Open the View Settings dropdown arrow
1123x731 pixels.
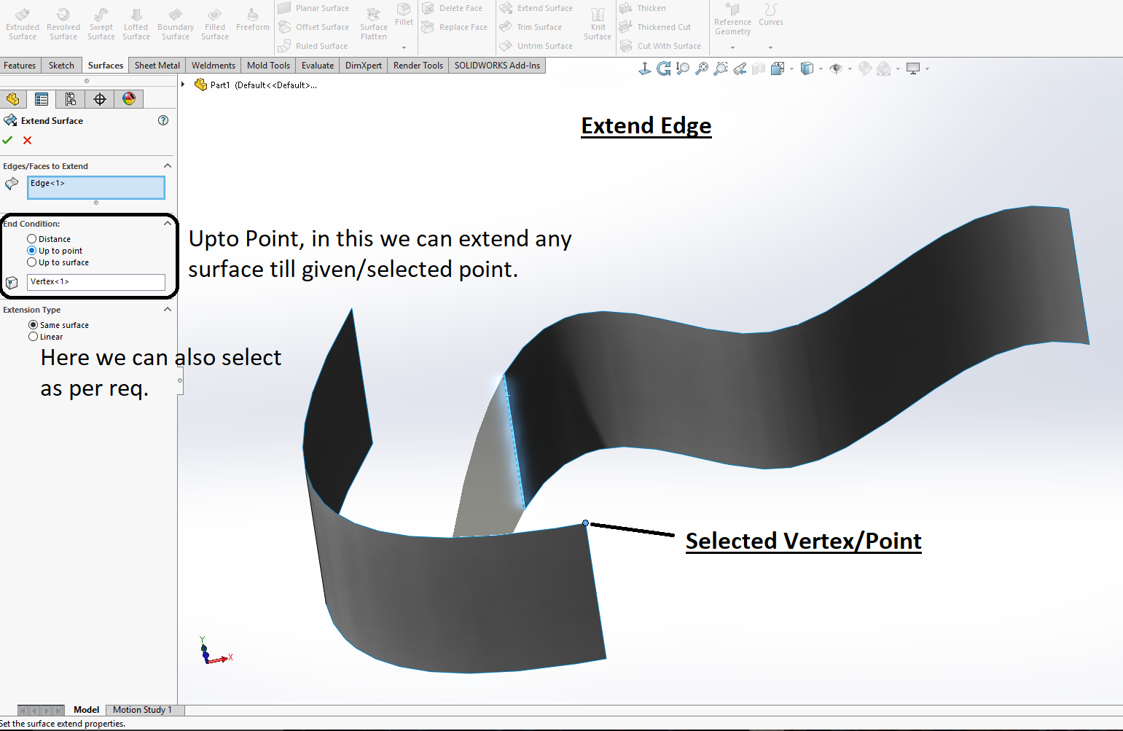coord(927,69)
